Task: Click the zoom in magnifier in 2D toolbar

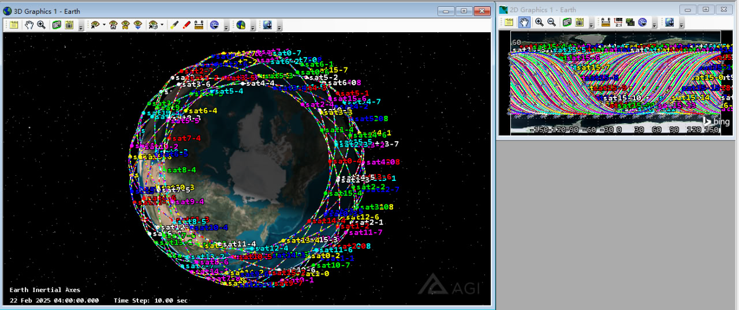Action: pos(539,22)
